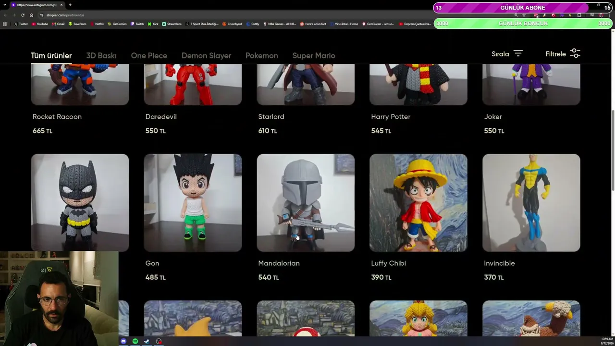The width and height of the screenshot is (615, 346).
Task: Click the Daredevil product title
Action: [x=161, y=117]
